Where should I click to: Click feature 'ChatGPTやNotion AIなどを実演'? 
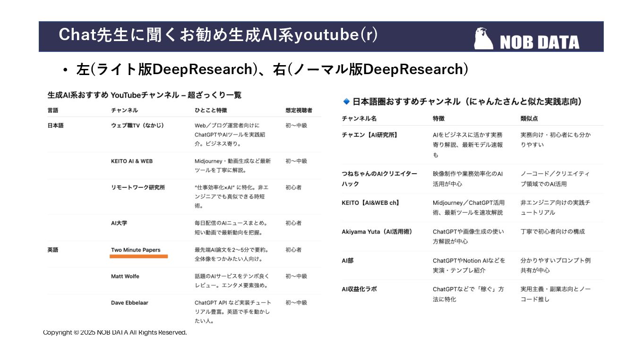point(469,265)
